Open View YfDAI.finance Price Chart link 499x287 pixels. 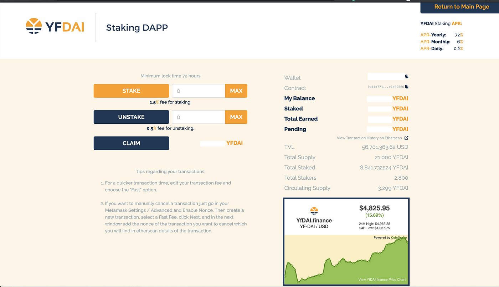pos(382,280)
